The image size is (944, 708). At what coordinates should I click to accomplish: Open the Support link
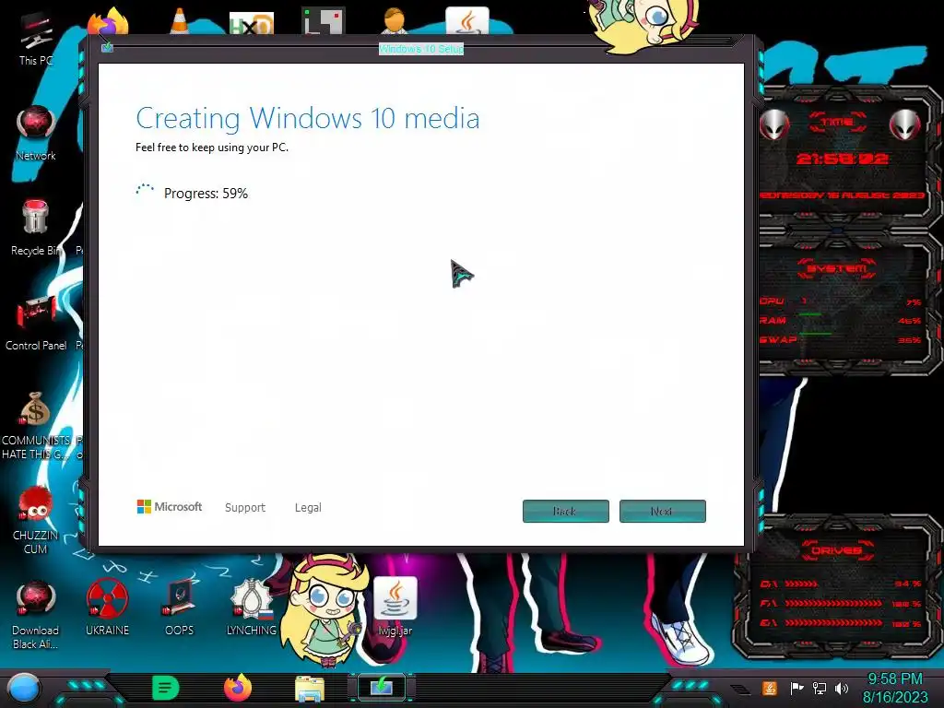245,508
